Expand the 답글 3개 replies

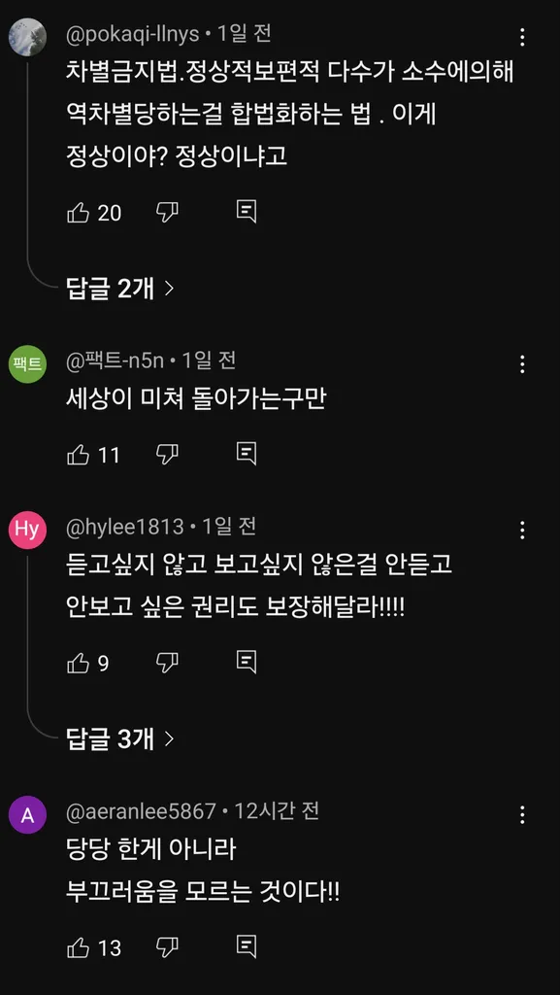click(119, 738)
